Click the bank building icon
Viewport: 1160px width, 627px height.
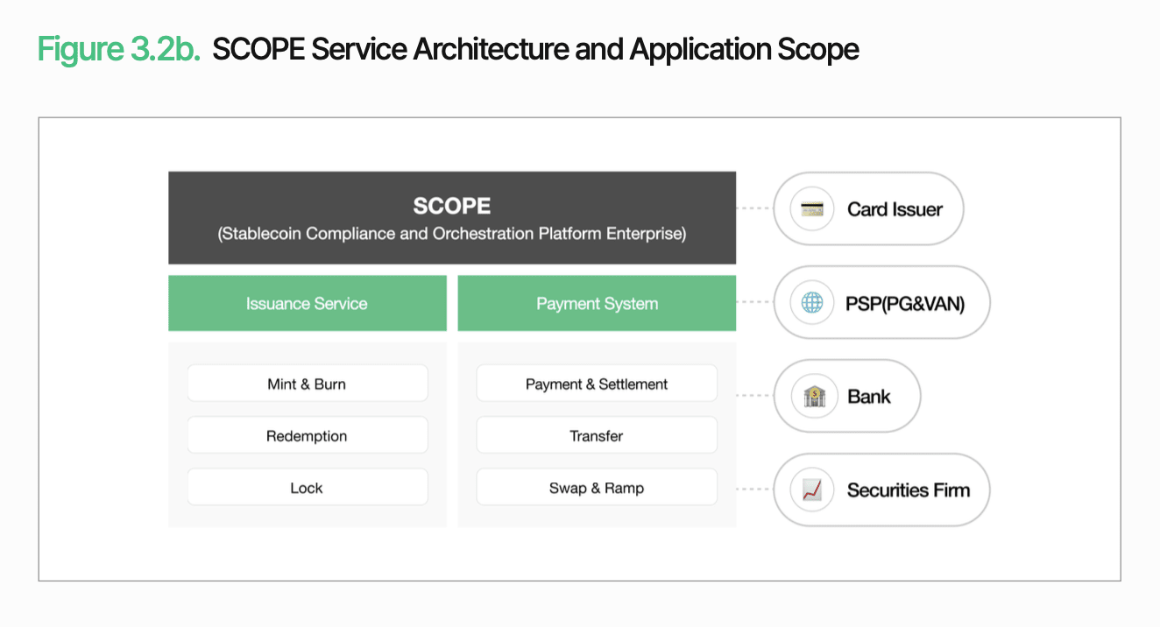click(814, 397)
